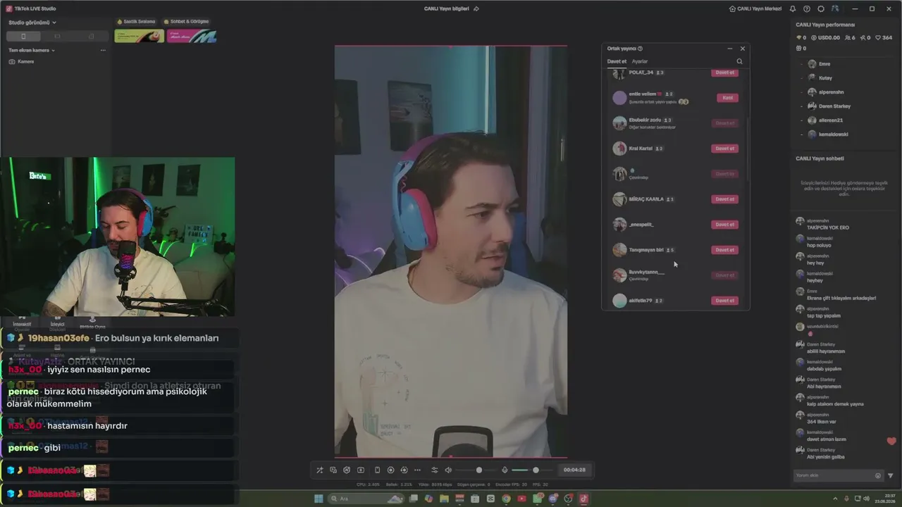Invite _enespelit_ with Davet et
This screenshot has height=507, width=902.
click(x=725, y=225)
